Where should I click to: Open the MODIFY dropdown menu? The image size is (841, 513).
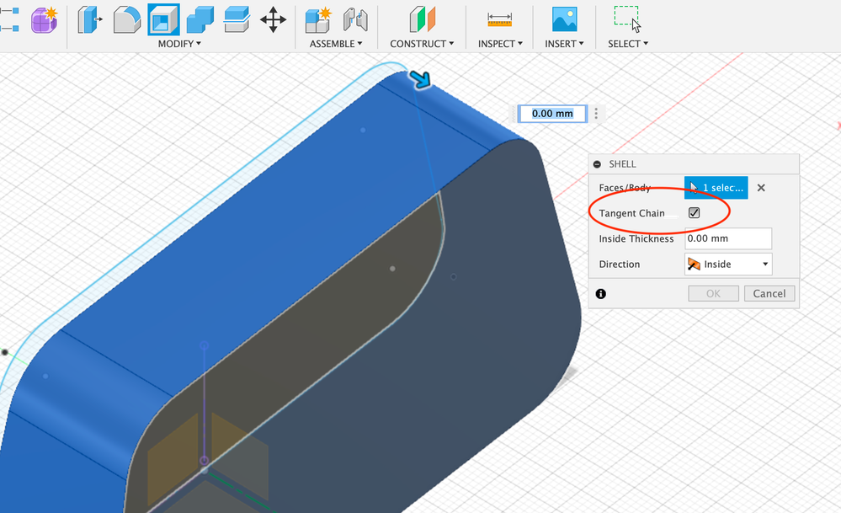tap(179, 44)
